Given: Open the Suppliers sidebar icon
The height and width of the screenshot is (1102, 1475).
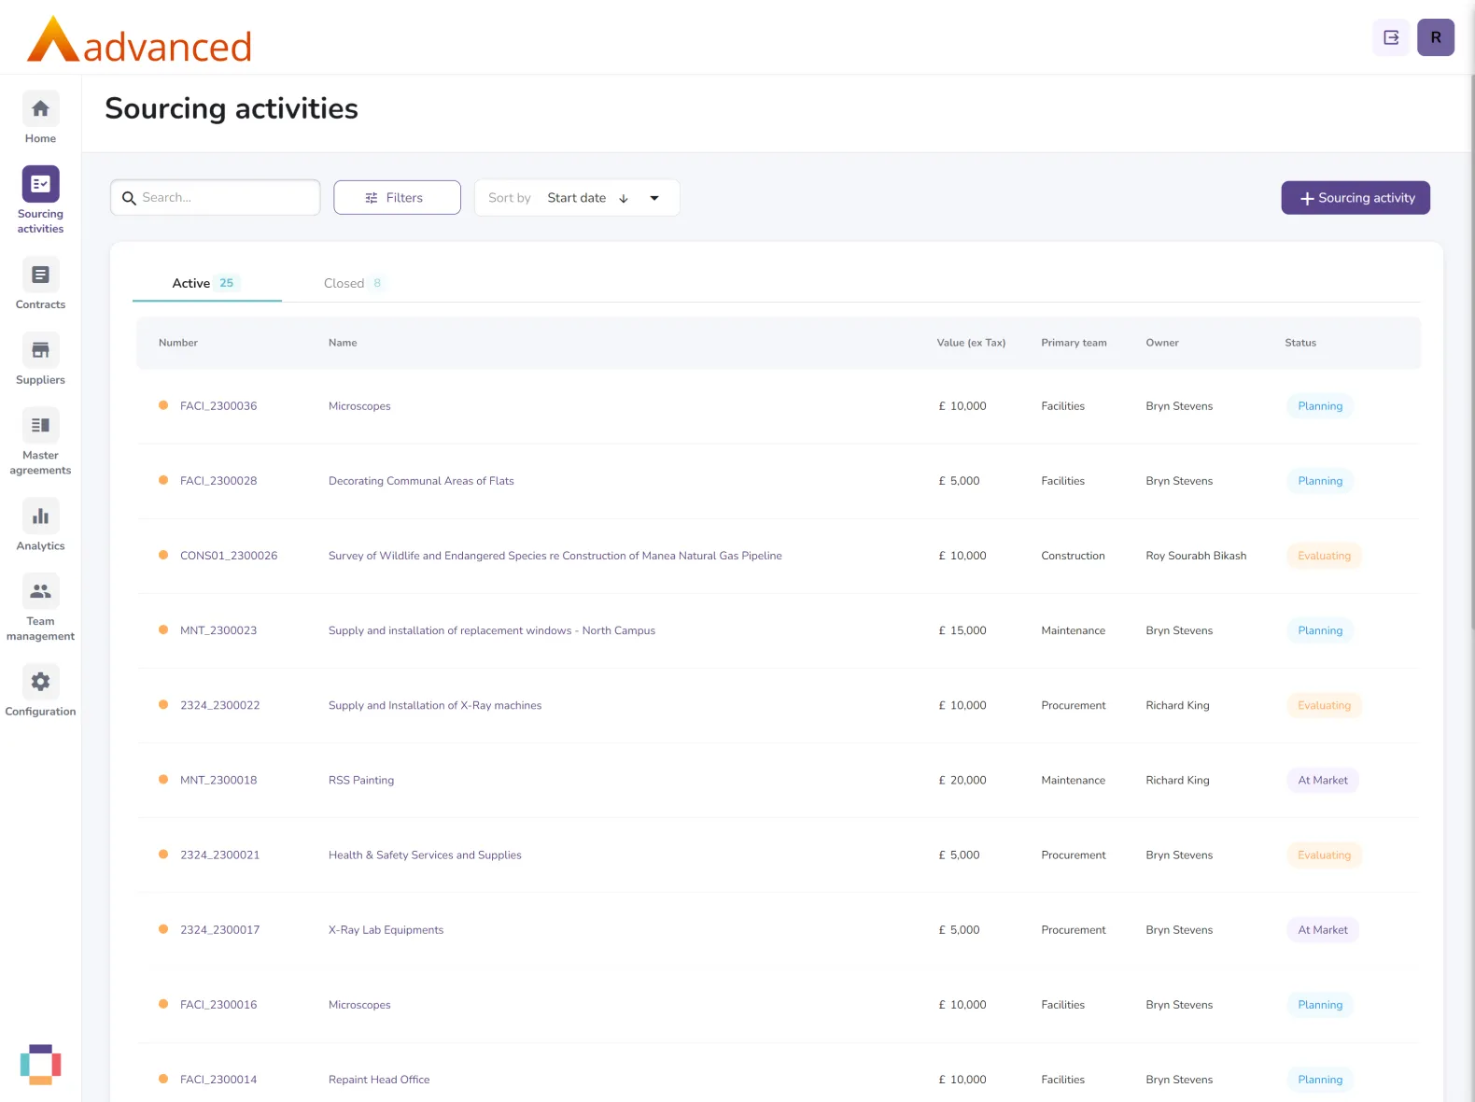Looking at the screenshot, I should click(x=40, y=350).
